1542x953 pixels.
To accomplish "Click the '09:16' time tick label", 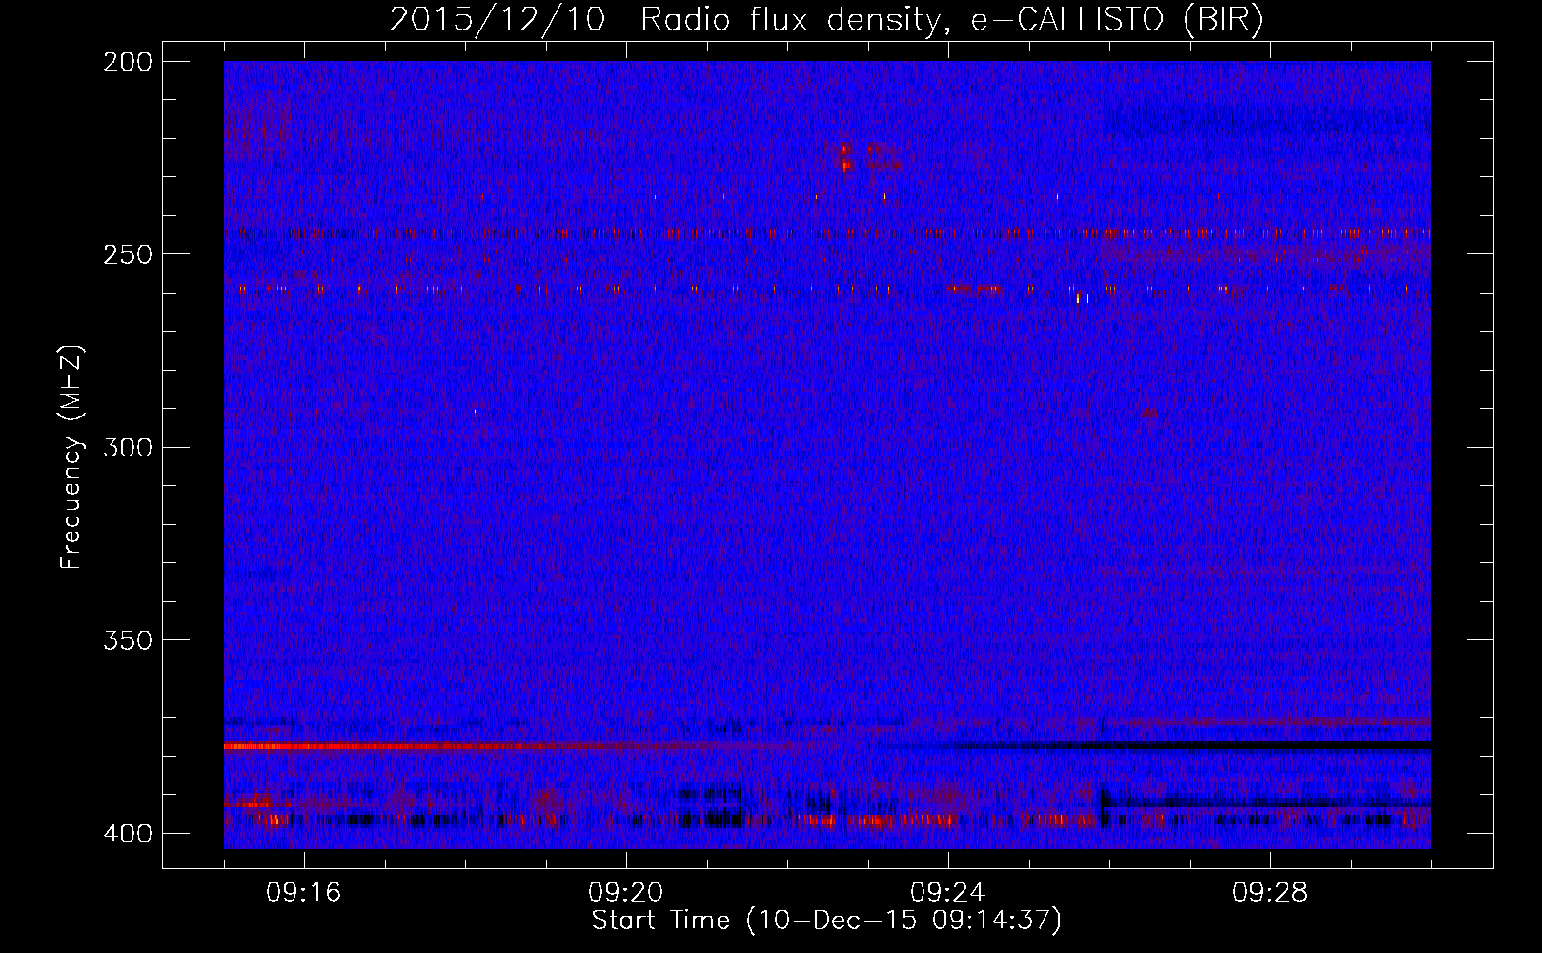I will pos(304,893).
